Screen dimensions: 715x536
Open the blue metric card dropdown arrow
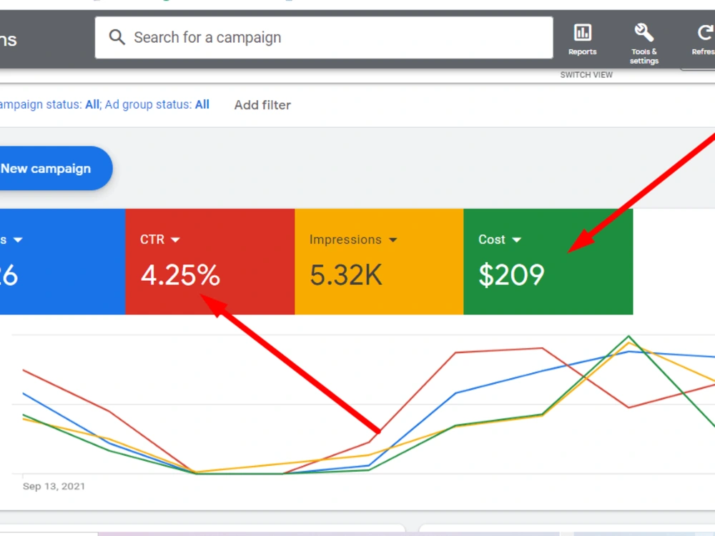pos(18,239)
